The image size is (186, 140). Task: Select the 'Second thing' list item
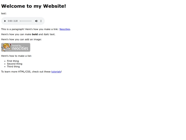pyautogui.click(x=14, y=64)
